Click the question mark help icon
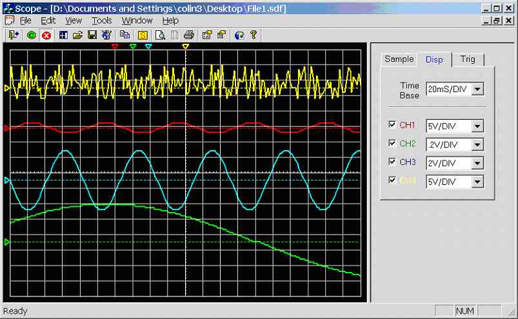 click(254, 35)
